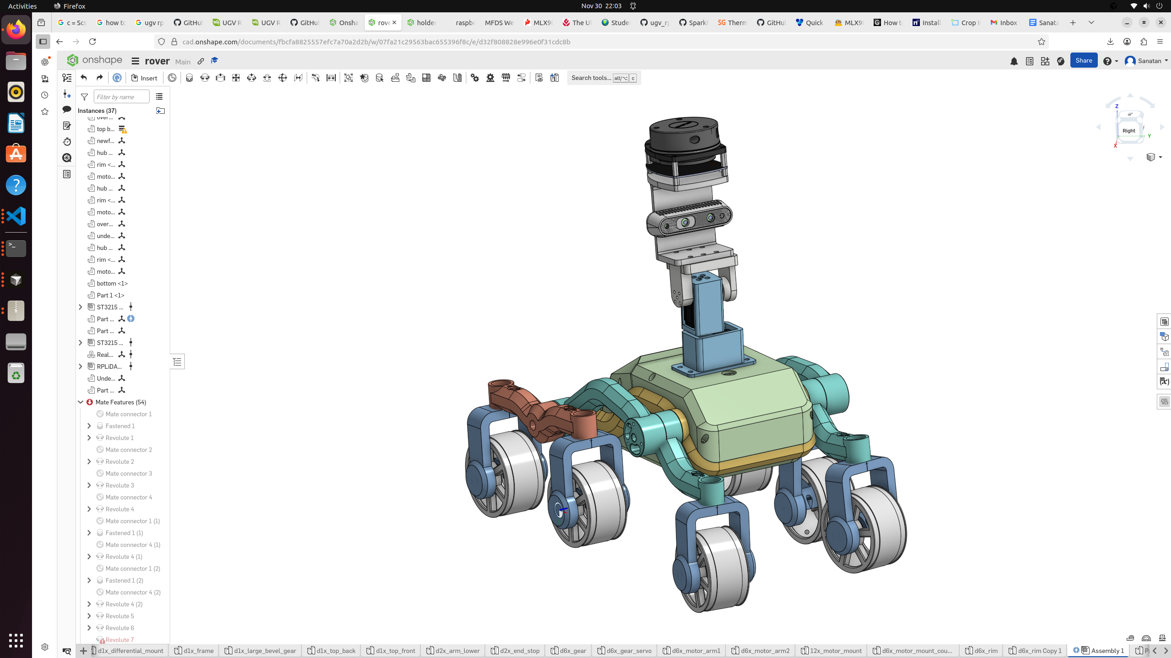
Task: Click the Undo arrow in Onshape toolbar
Action: tap(84, 78)
